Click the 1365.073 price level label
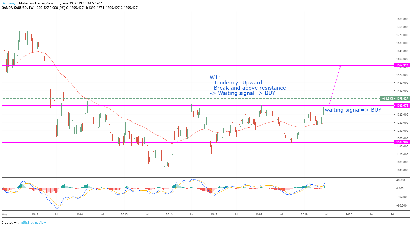 [402, 106]
